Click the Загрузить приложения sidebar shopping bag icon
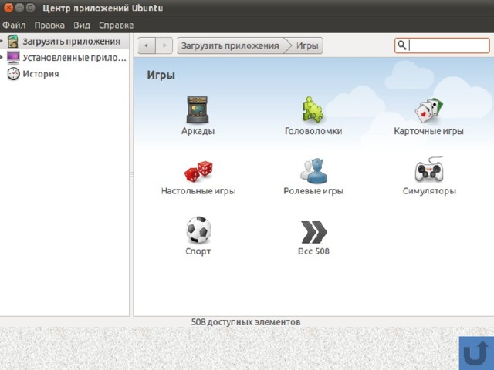Screen dimensions: 494x370 pos(12,41)
